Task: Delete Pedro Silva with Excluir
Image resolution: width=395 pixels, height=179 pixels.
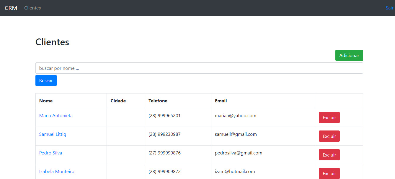Action: tap(329, 155)
